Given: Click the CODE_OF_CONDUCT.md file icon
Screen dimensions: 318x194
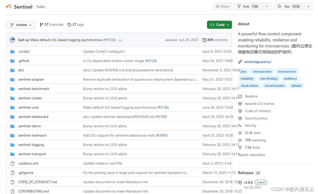Looking at the screenshot, I should [12, 182].
